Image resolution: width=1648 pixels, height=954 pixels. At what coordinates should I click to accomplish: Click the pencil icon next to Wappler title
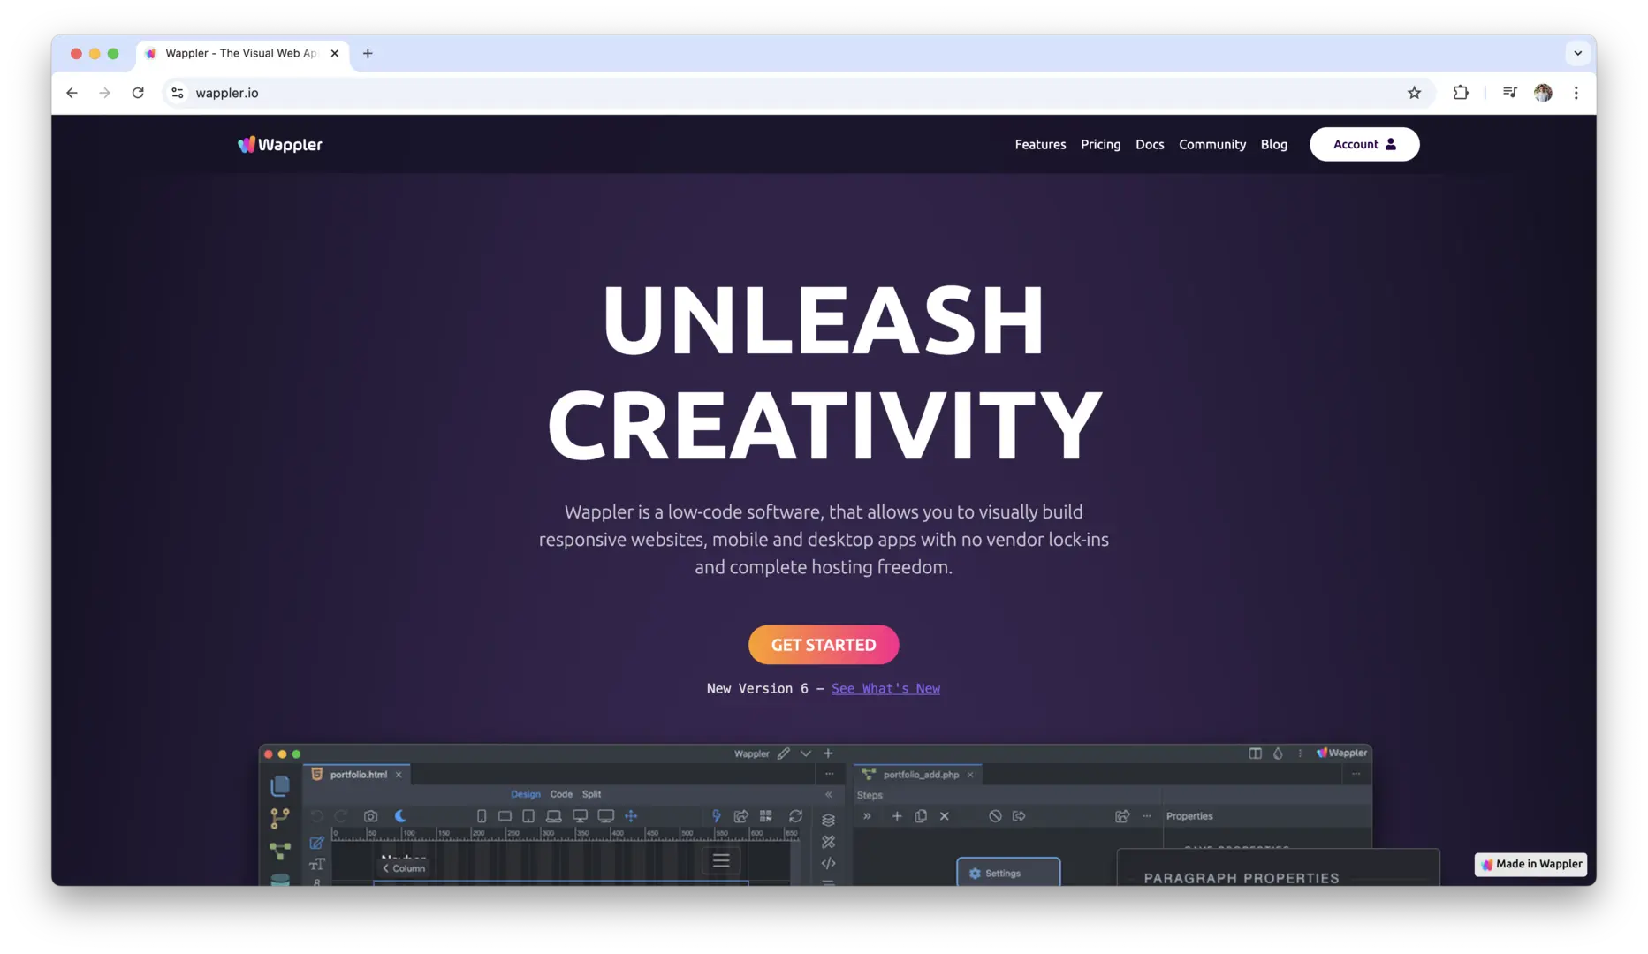[784, 753]
